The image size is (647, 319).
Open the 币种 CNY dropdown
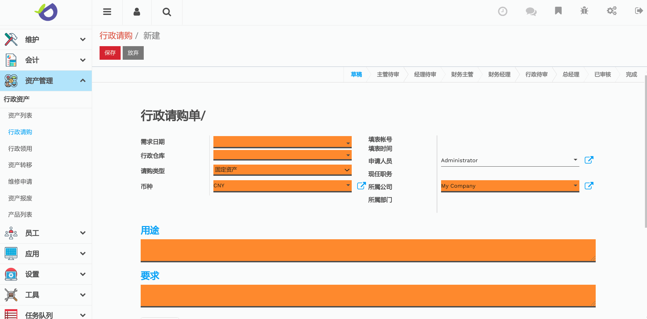tap(282, 186)
